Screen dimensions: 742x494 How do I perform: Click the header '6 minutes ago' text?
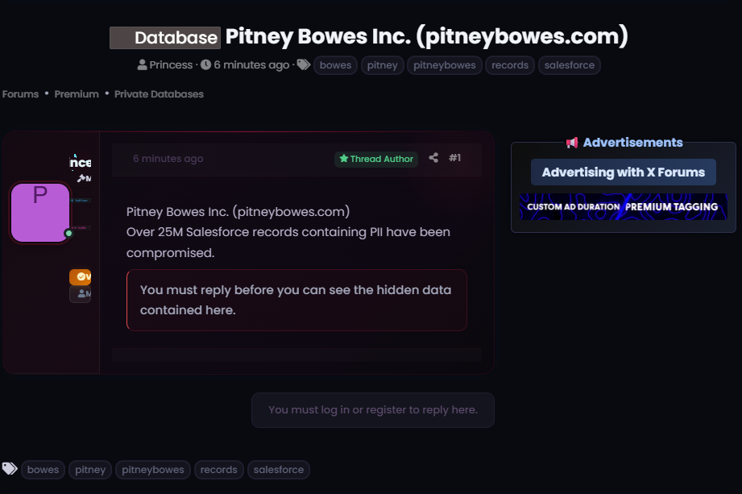251,64
